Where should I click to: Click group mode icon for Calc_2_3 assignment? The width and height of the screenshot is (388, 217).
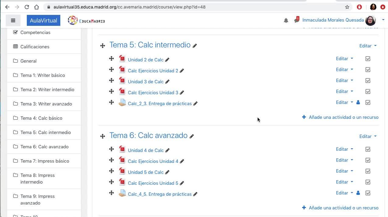358,102
